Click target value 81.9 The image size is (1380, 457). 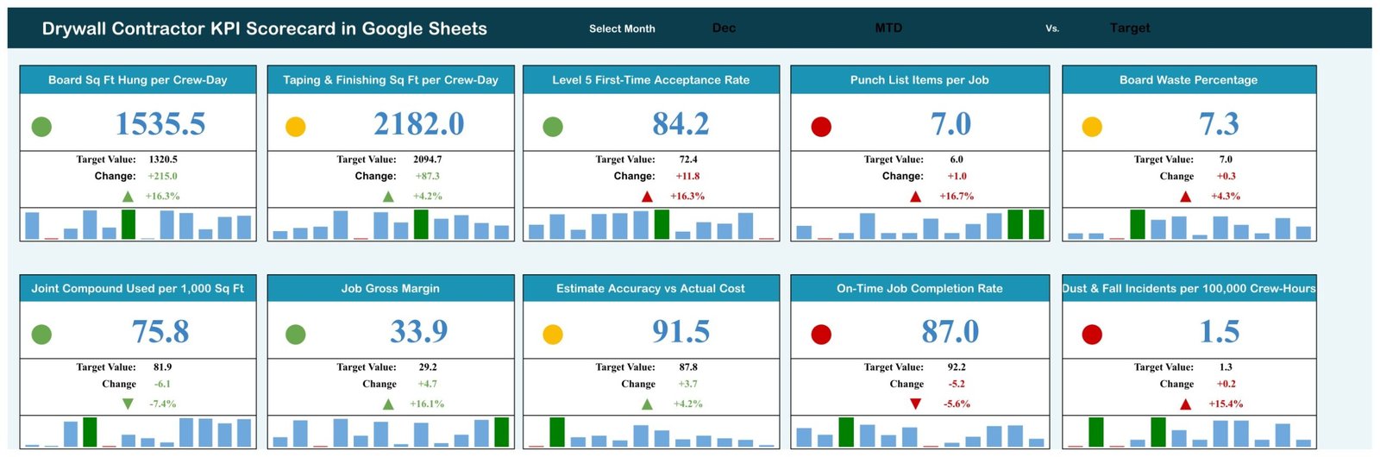(162, 367)
